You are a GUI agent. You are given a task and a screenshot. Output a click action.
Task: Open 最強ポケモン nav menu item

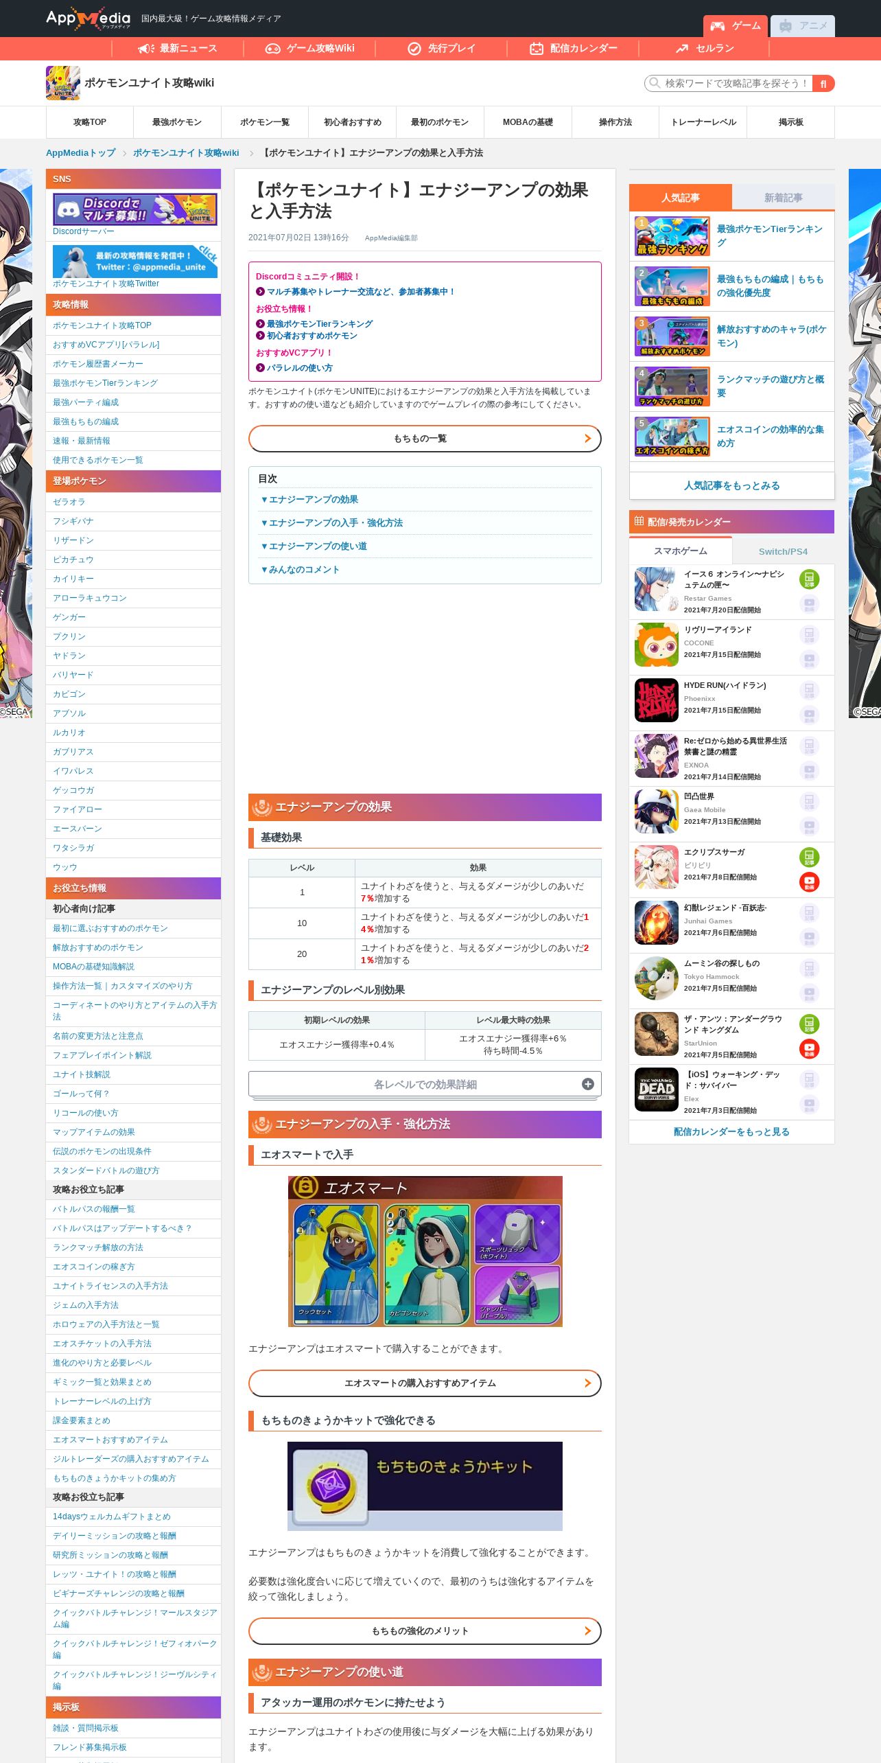[177, 122]
